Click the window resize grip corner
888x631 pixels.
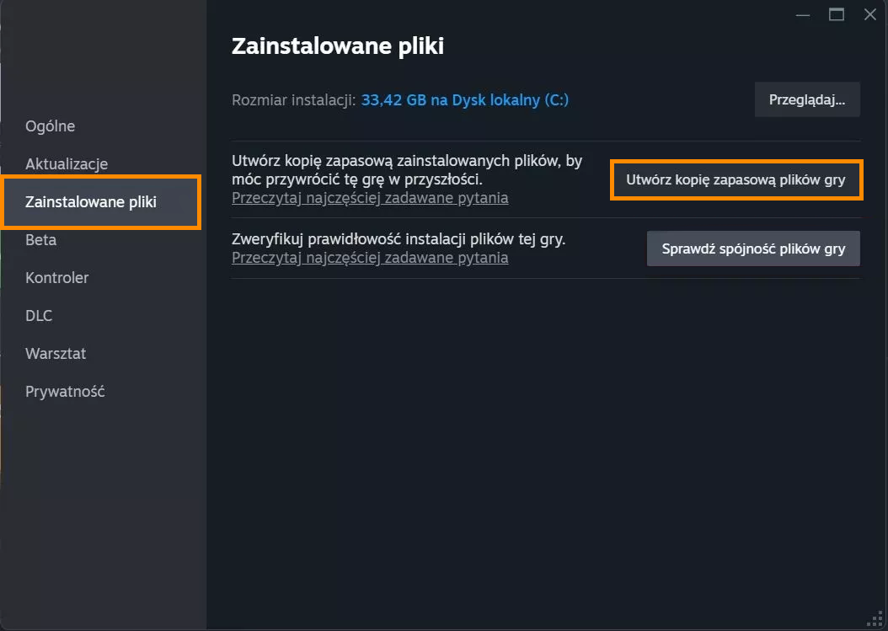click(875, 619)
